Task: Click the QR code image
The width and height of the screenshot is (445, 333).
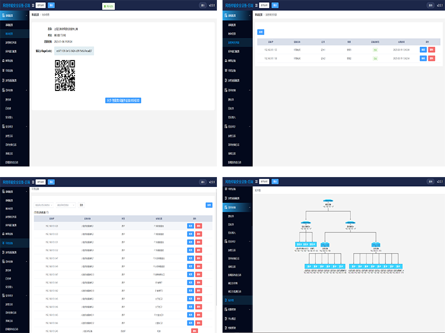Action: pyautogui.click(x=65, y=75)
